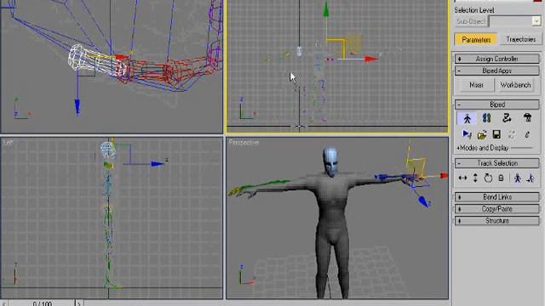
Task: Expand the Copy/Paste rollout
Action: [497, 209]
